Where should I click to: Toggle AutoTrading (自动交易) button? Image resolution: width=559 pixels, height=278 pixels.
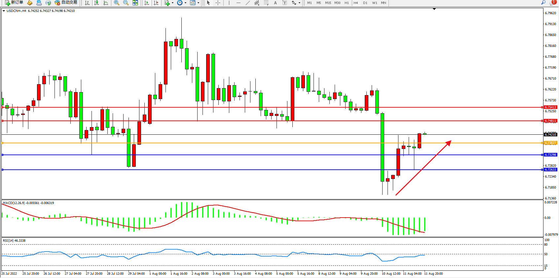(66, 3)
